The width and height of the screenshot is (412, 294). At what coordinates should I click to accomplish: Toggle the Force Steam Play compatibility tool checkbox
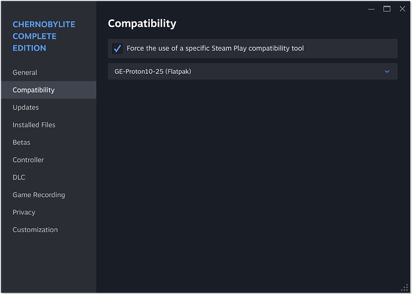(118, 48)
